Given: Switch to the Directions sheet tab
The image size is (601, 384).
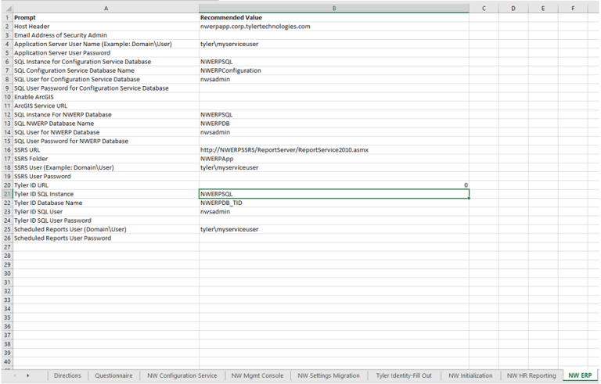Looking at the screenshot, I should [x=67, y=375].
